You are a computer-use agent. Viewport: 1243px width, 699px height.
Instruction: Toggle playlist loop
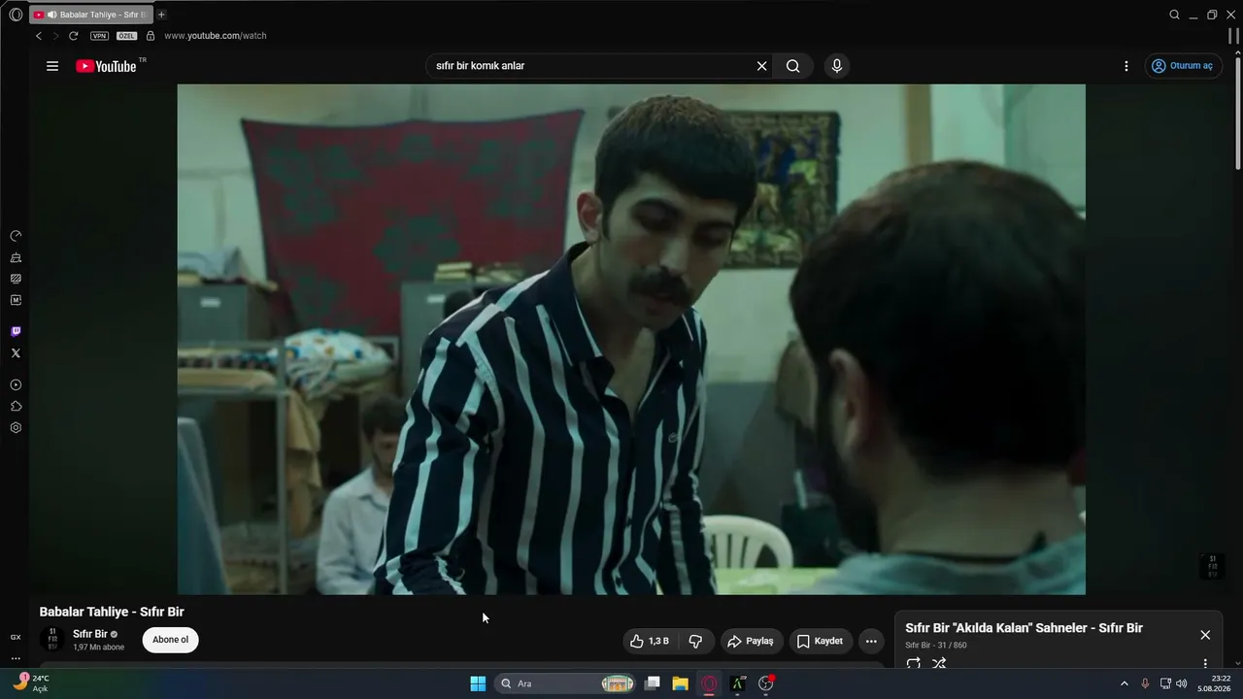coord(914,664)
